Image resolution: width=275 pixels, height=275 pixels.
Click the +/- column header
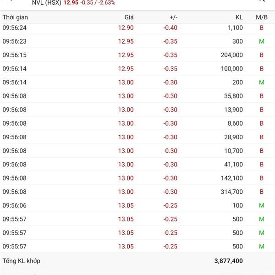pyautogui.click(x=173, y=17)
